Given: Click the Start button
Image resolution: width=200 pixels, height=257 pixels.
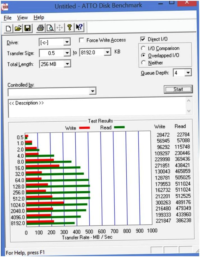Looking at the screenshot, I should coord(178,89).
